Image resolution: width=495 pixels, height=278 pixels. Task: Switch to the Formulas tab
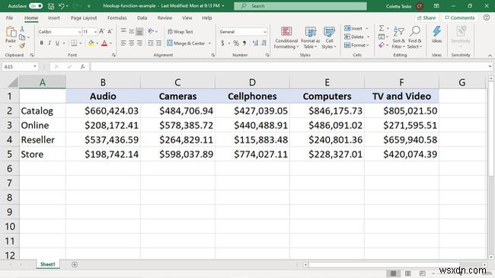[x=117, y=18]
